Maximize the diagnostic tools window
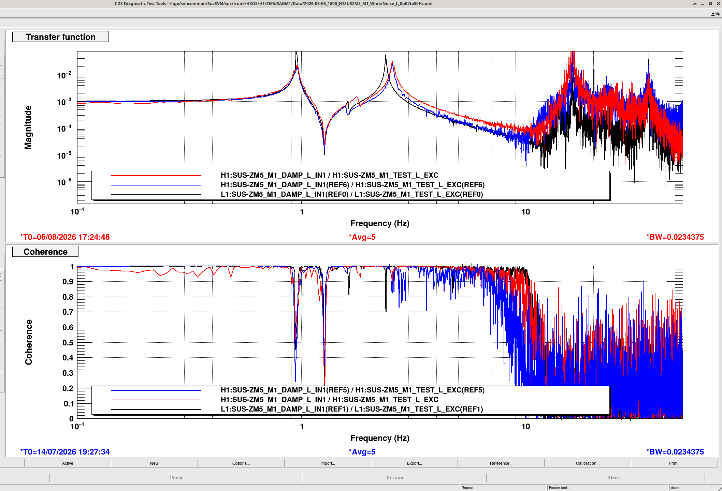The height and width of the screenshot is (491, 722). (x=710, y=4)
